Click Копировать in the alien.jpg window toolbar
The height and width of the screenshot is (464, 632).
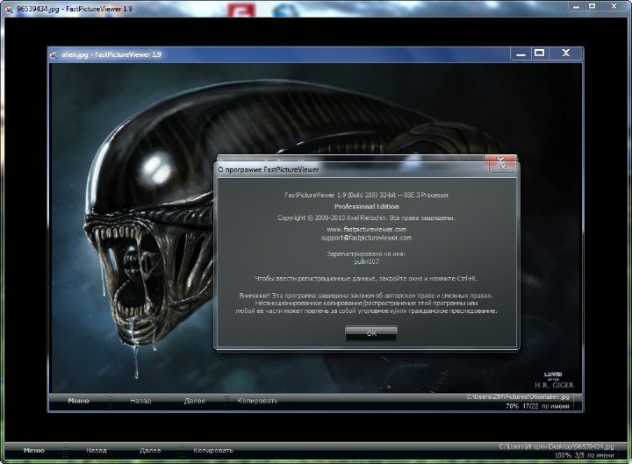(x=257, y=401)
